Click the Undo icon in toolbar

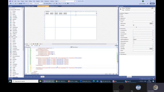(x=24, y=4)
